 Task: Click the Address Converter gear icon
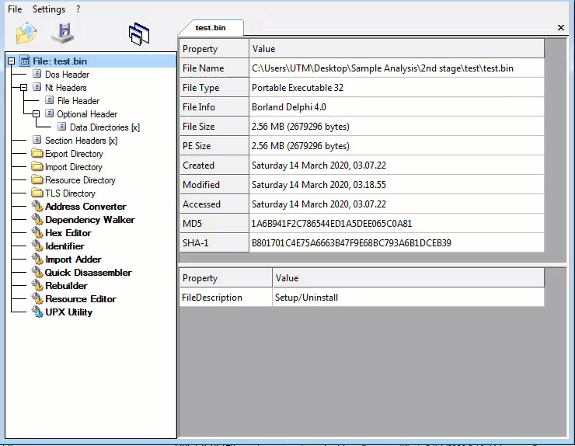coord(37,206)
